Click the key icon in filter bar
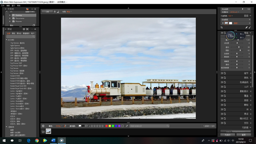Screen dimensions: 256x144 click(x=127, y=126)
